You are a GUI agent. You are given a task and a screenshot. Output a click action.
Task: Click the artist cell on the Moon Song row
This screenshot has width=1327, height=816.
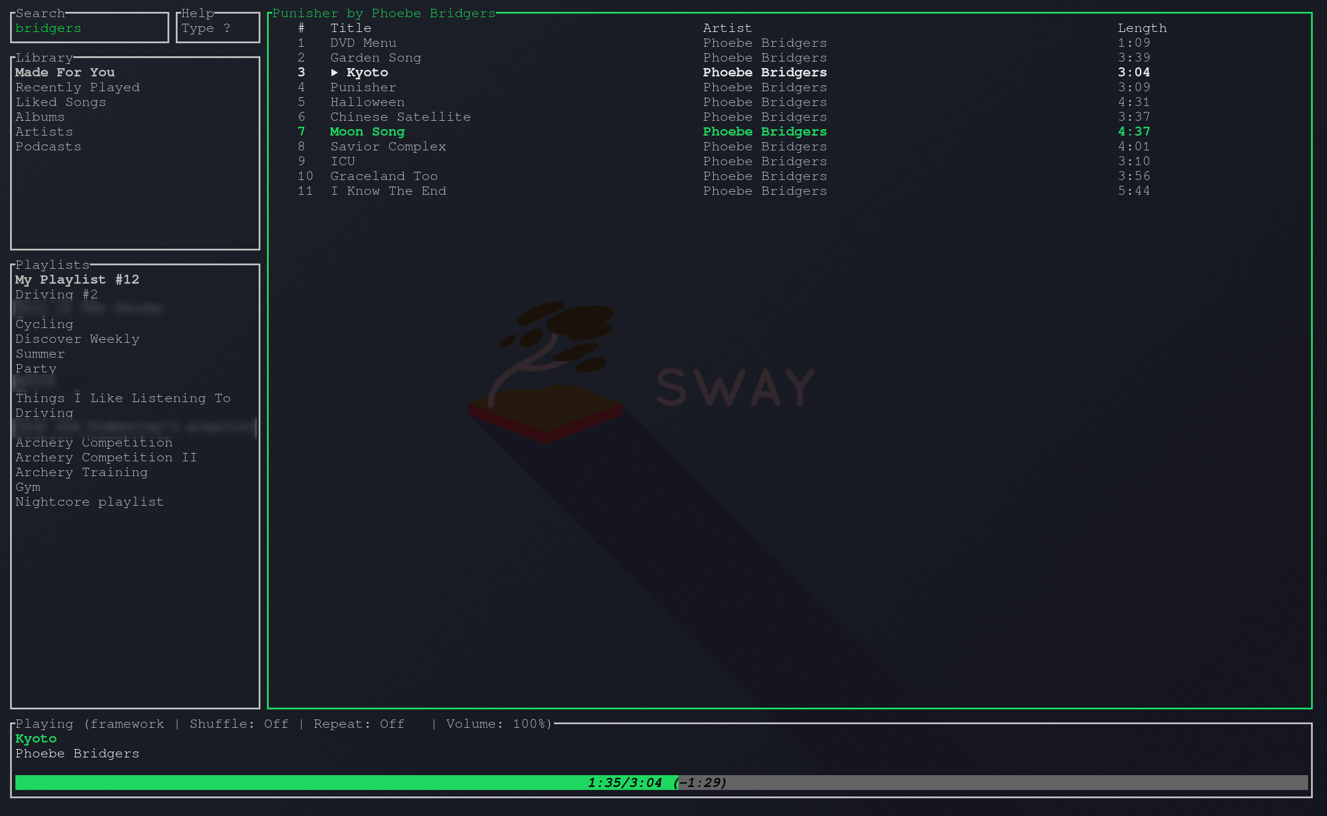pyautogui.click(x=765, y=131)
